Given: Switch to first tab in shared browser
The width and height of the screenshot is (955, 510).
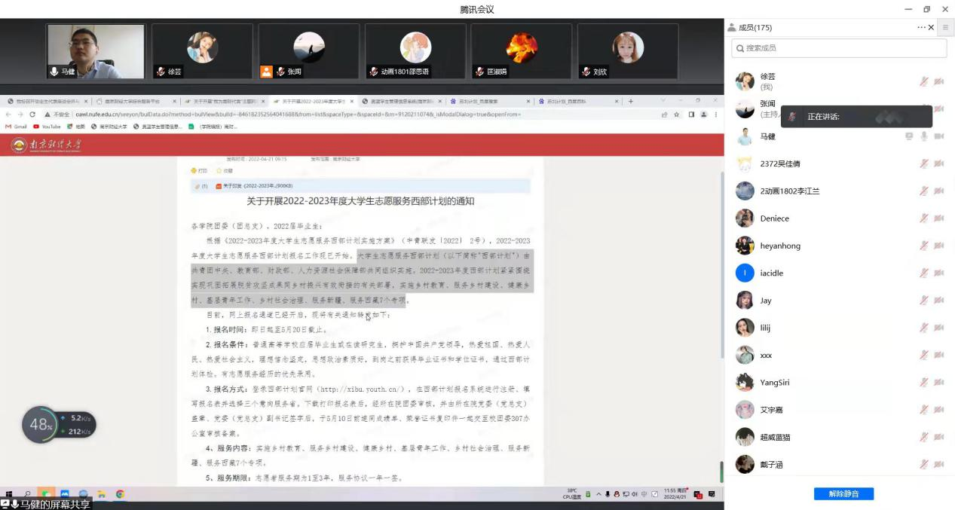Looking at the screenshot, I should pyautogui.click(x=47, y=101).
